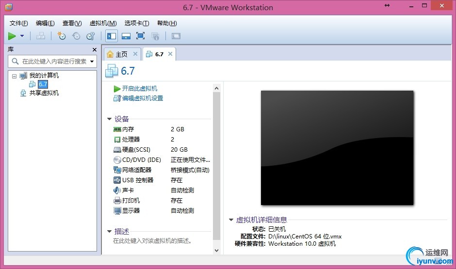Open the library search filter dropdown arrow
456x269 pixels.
point(92,61)
